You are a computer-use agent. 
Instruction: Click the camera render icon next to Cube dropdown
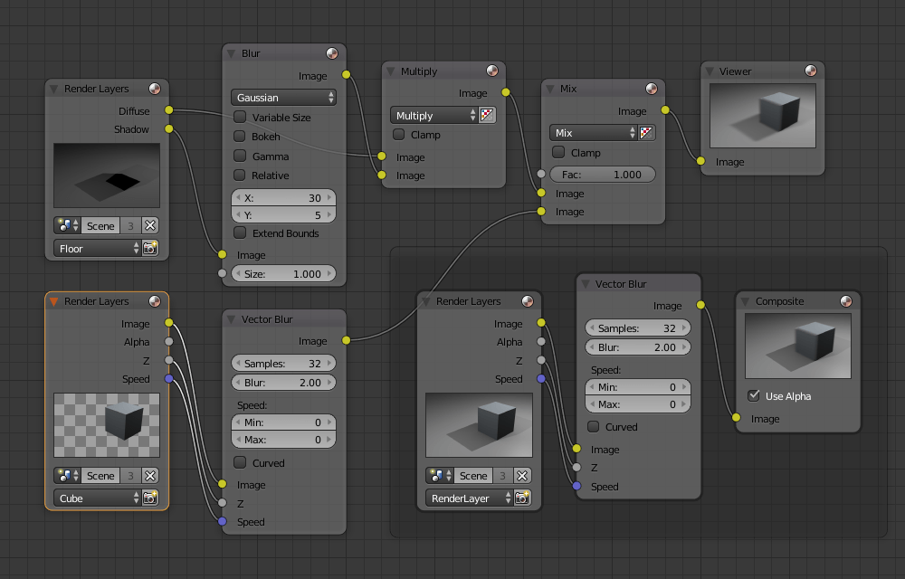tap(150, 498)
